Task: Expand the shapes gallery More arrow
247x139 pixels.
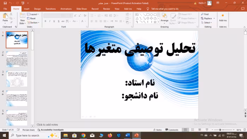Action: tap(158, 22)
